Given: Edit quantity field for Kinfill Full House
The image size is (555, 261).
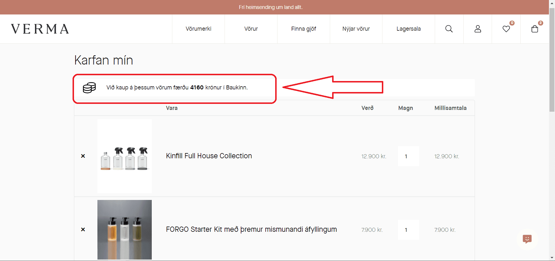Looking at the screenshot, I should [408, 156].
